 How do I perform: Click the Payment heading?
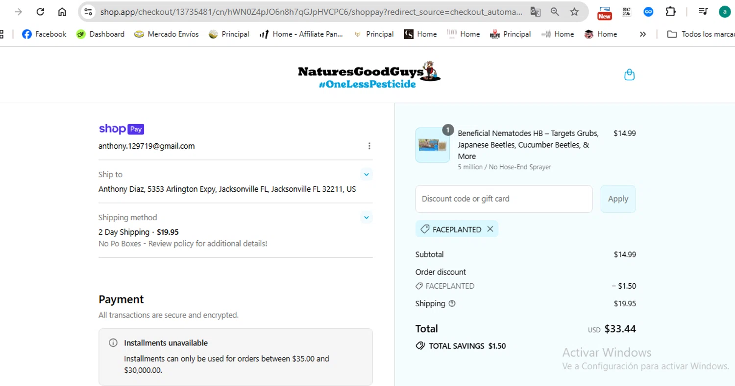[x=121, y=299]
